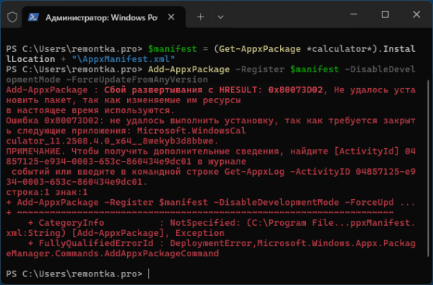Close the Windows Terminal window
The height and width of the screenshot is (285, 433).
tap(416, 14)
